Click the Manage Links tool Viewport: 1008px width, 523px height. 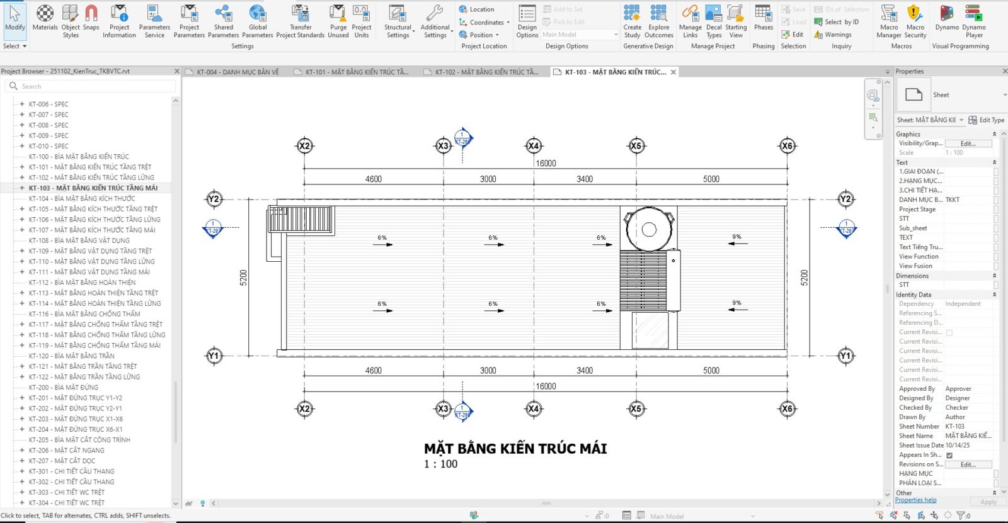[690, 21]
